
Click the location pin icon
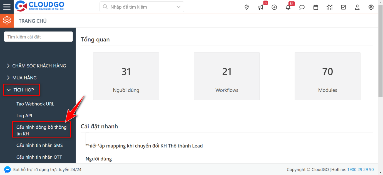click(247, 7)
